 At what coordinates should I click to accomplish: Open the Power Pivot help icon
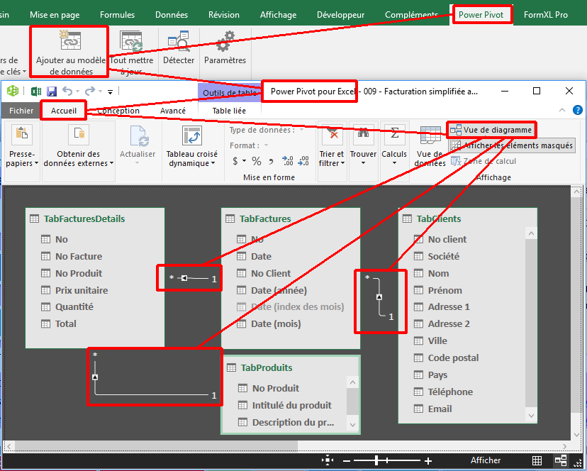[577, 110]
